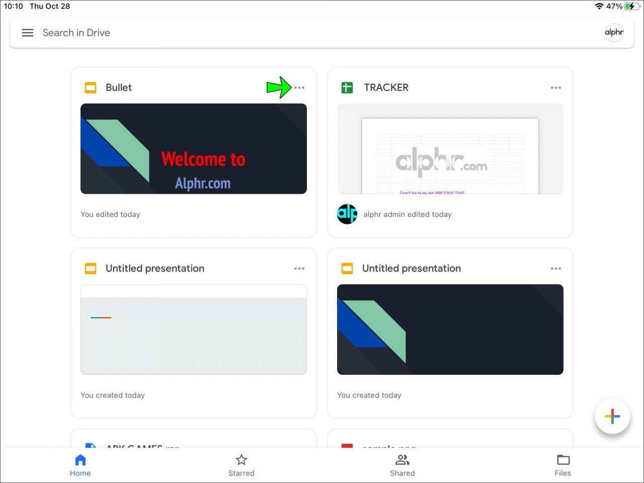The height and width of the screenshot is (483, 644).
Task: Open the APK GAMES file card
Action: click(x=193, y=445)
